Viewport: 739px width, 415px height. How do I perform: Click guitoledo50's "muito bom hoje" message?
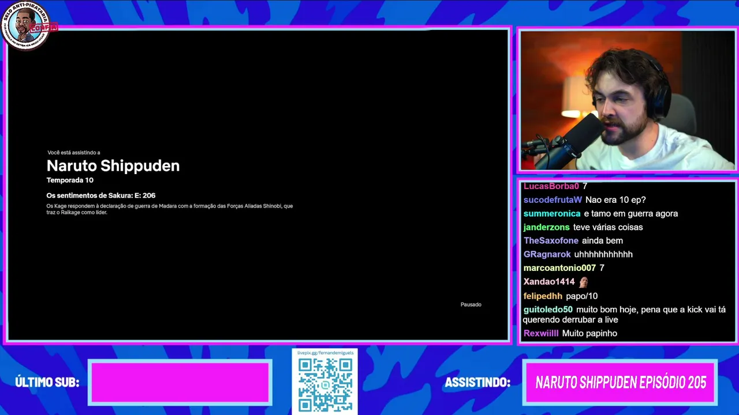pyautogui.click(x=624, y=315)
